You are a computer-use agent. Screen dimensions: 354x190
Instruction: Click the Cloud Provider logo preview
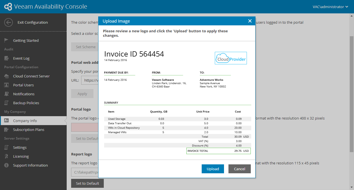click(x=231, y=58)
